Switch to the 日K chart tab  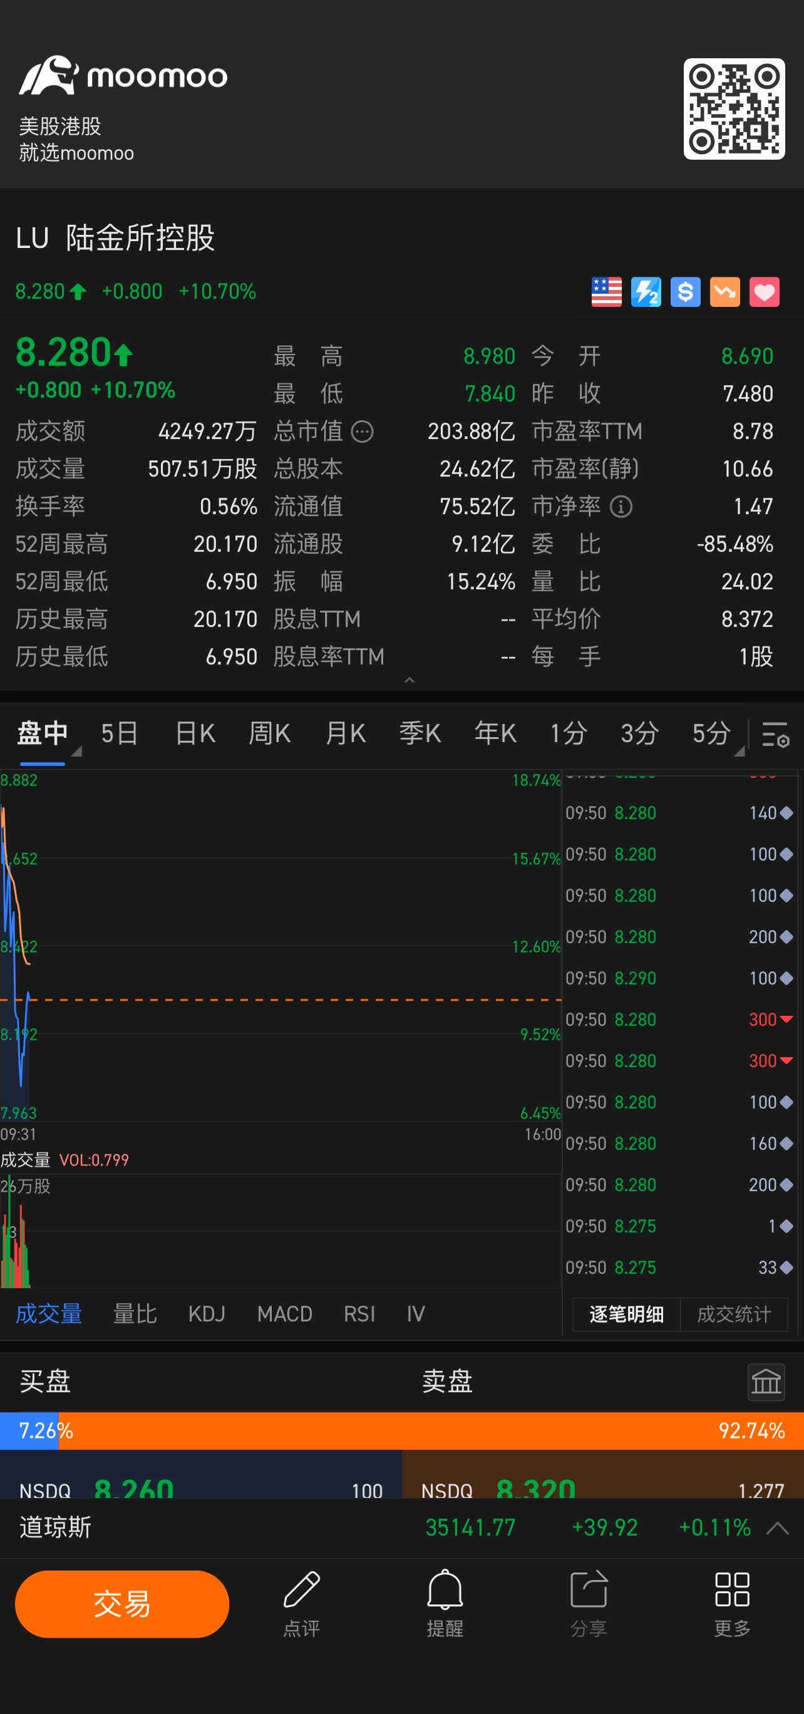194,733
